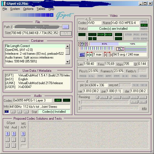The width and height of the screenshot is (154, 154).
Task: Open the Resizing 'info' link
Action: 144,108
